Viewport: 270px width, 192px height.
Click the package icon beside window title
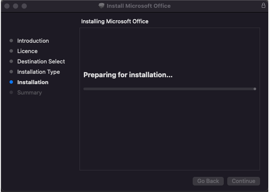pyautogui.click(x=102, y=6)
